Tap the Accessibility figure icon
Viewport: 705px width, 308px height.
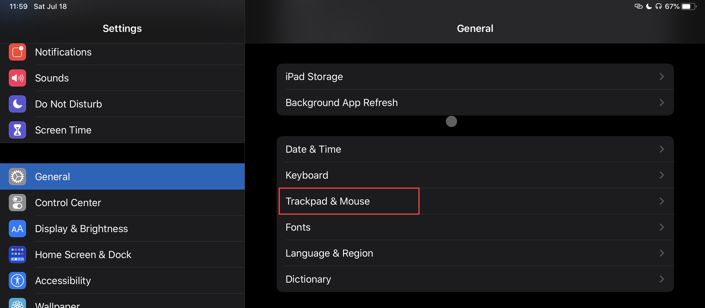[x=17, y=281]
